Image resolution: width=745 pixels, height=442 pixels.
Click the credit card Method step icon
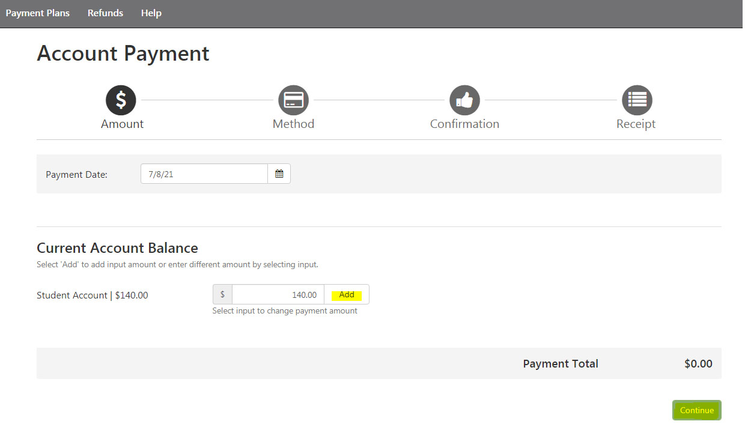[293, 100]
